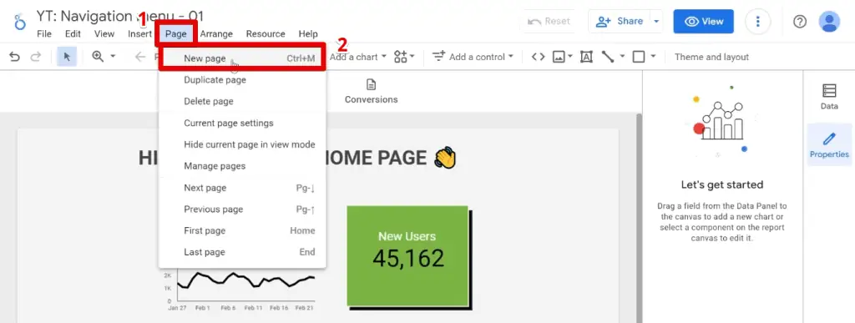
Task: Click the Reset button
Action: (549, 22)
